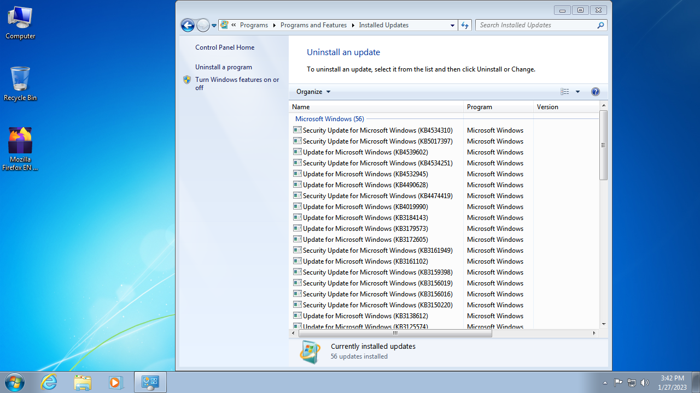Image resolution: width=700 pixels, height=393 pixels.
Task: Collapse the Microsoft Windows (56) group
Action: (x=329, y=119)
